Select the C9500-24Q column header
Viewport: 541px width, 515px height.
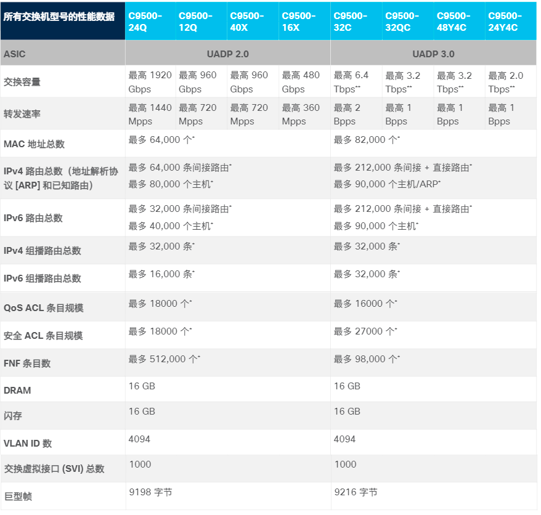pyautogui.click(x=148, y=20)
